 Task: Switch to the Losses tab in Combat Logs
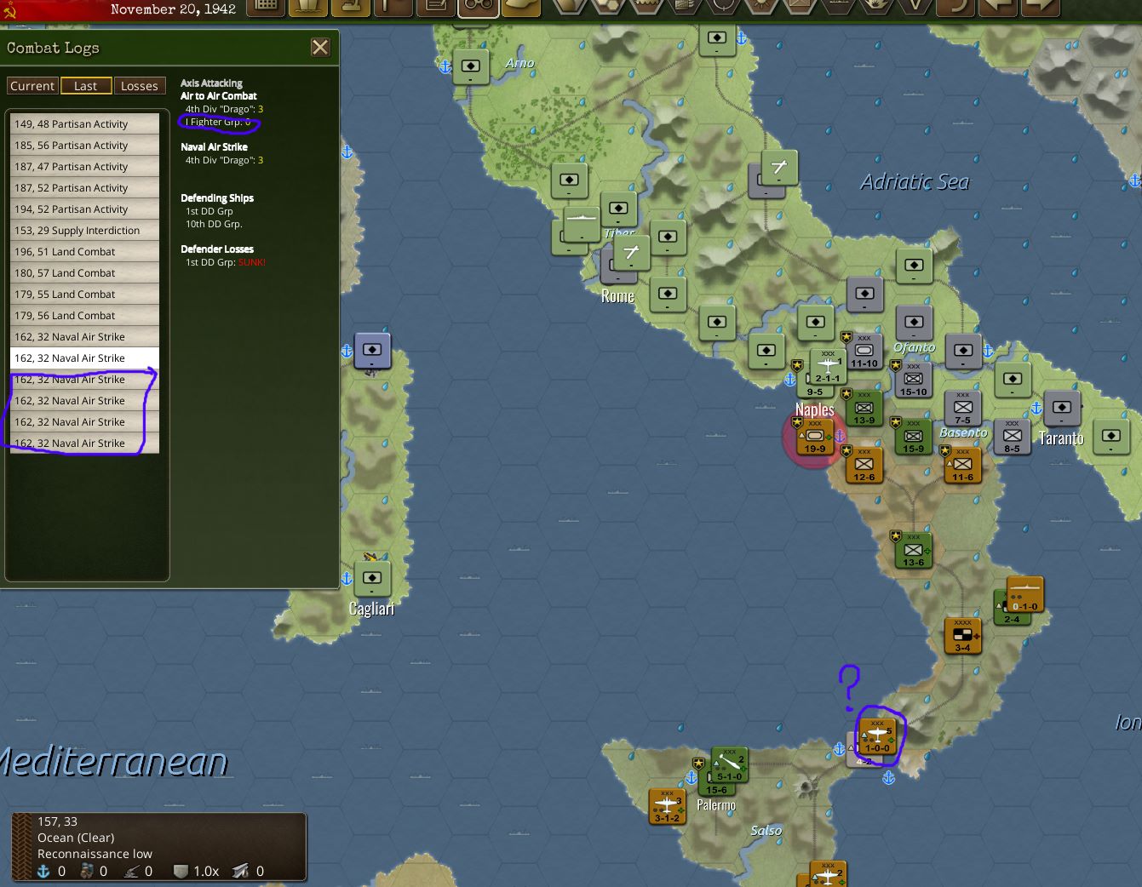pos(140,85)
